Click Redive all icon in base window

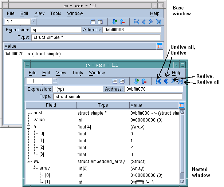(158, 22)
